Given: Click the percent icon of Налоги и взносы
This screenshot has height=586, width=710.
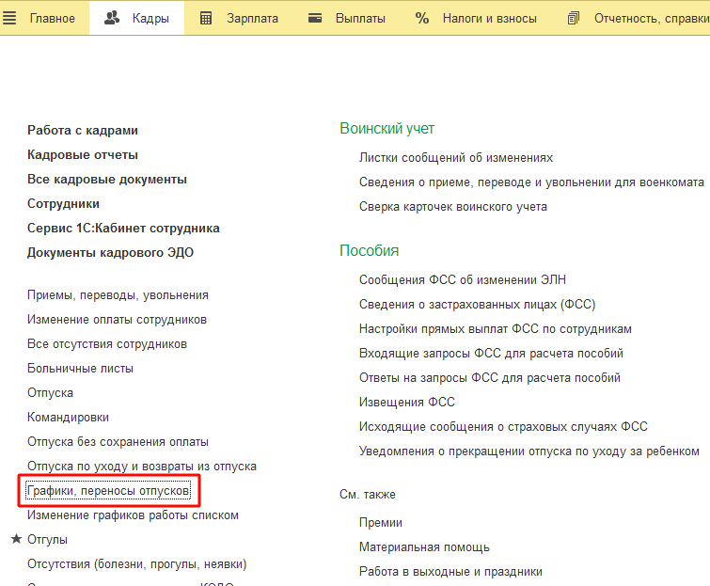Looking at the screenshot, I should pos(422,18).
